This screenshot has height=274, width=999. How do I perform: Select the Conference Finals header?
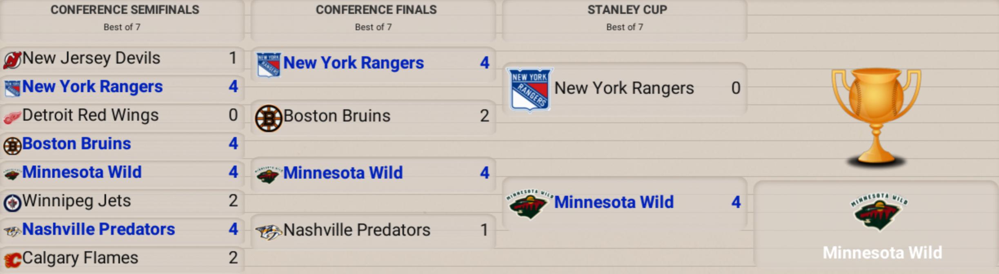coord(376,10)
